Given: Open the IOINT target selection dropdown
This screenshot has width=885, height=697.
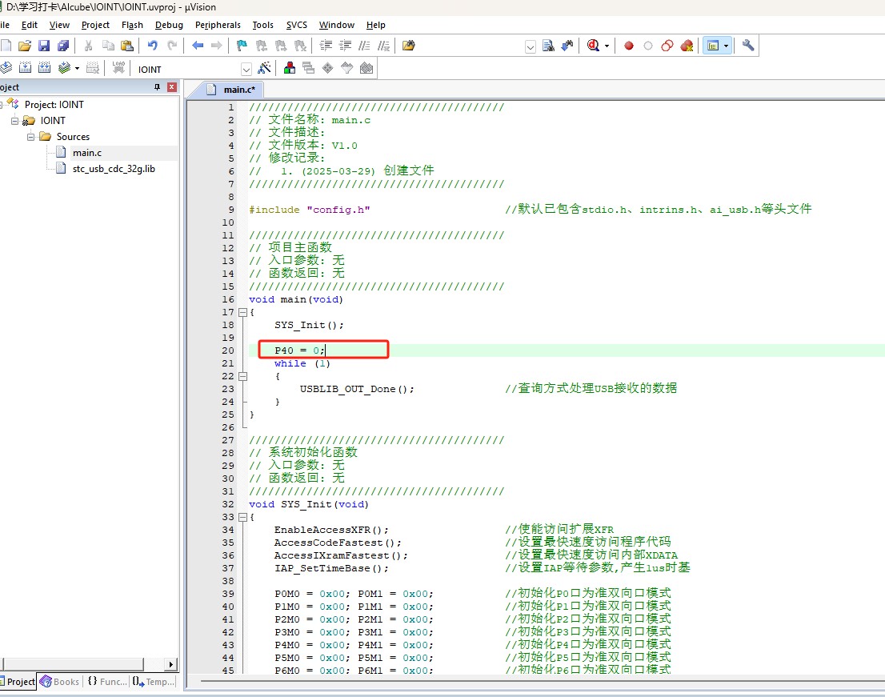Looking at the screenshot, I should (x=246, y=70).
